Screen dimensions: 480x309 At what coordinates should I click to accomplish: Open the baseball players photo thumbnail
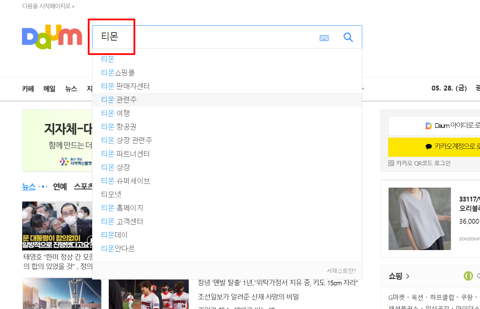[149, 294]
